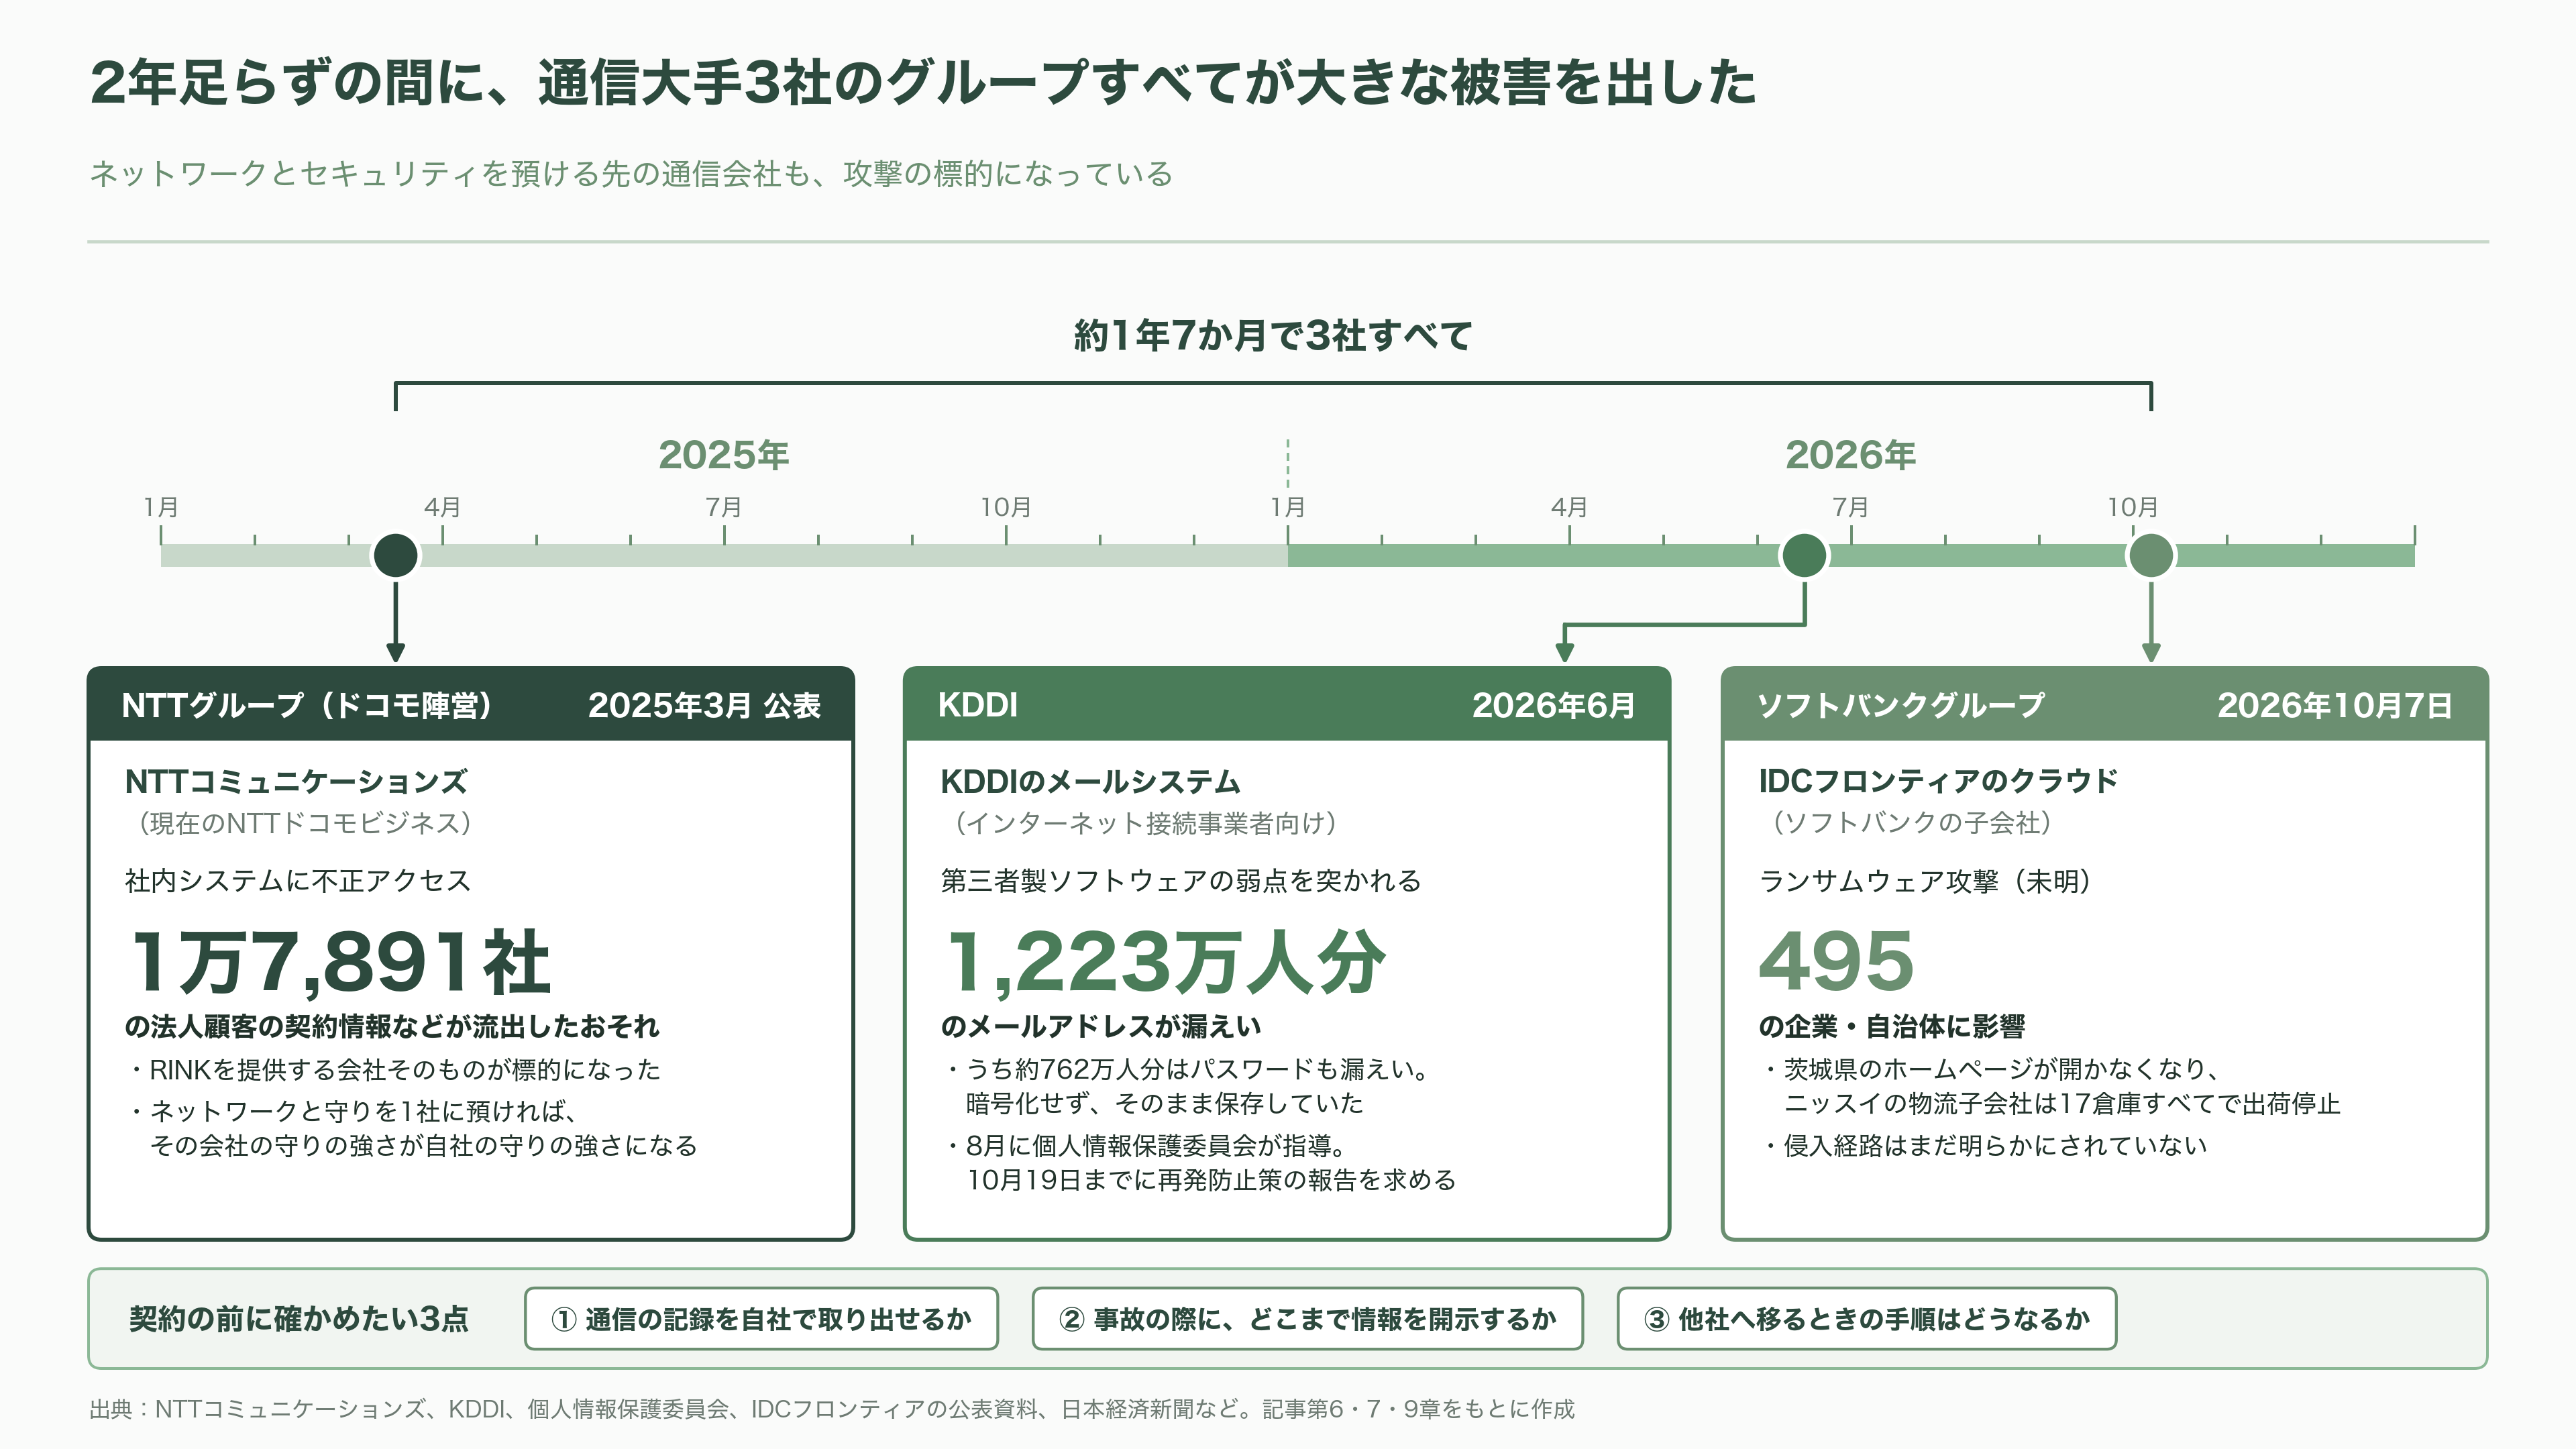Click the 契約の前に確かめたい3点 label
2576x1449 pixels.
[x=299, y=1319]
